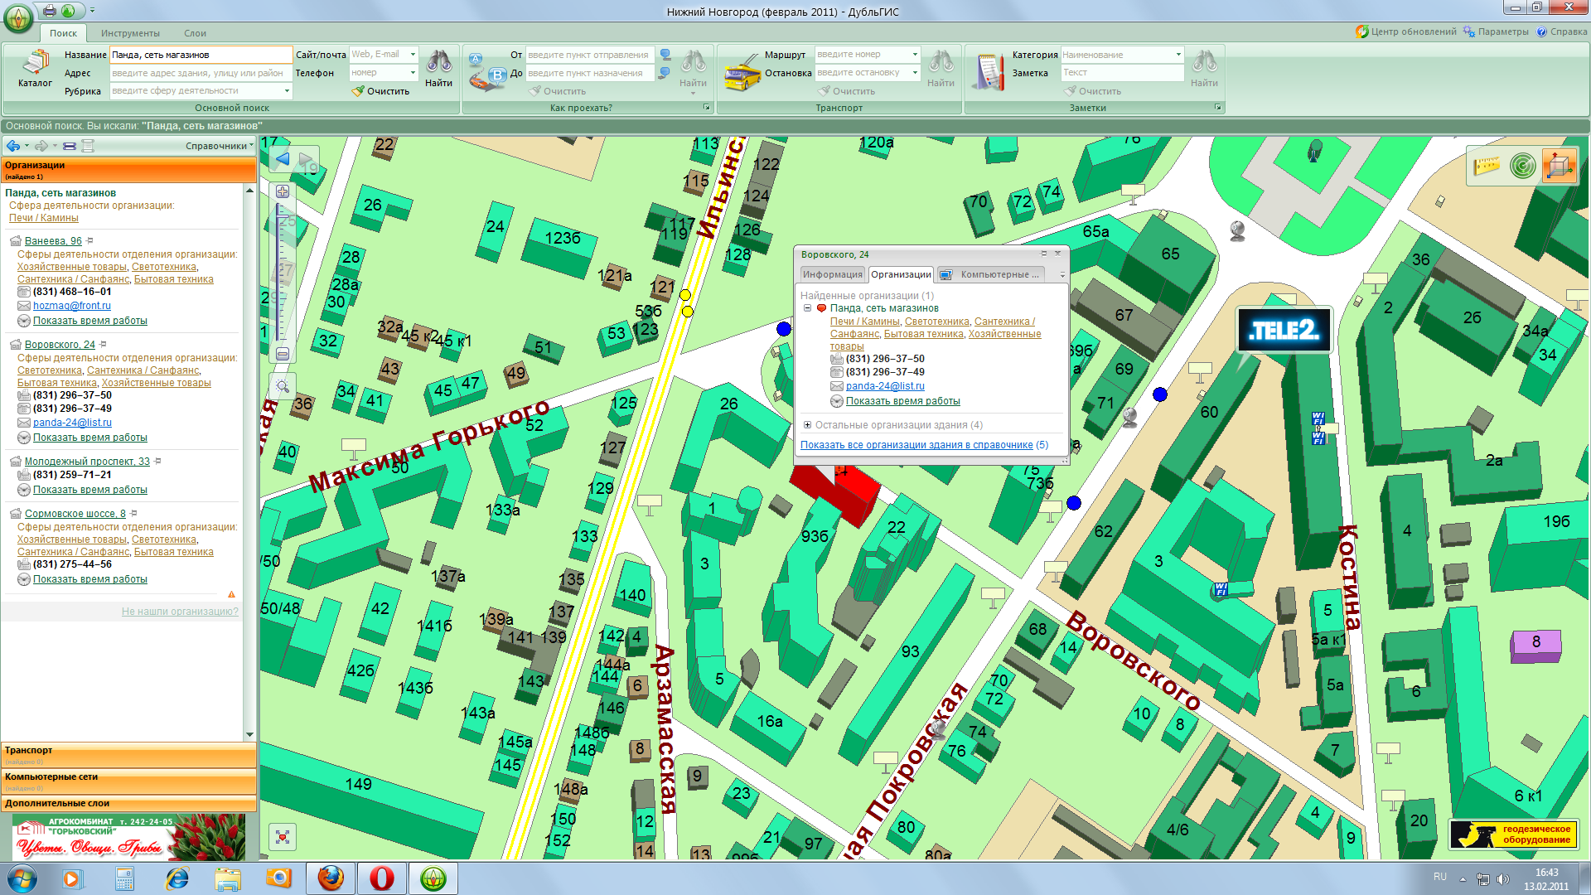This screenshot has width=1591, height=895.
Task: Click the zoom in plus button
Action: coord(283,191)
